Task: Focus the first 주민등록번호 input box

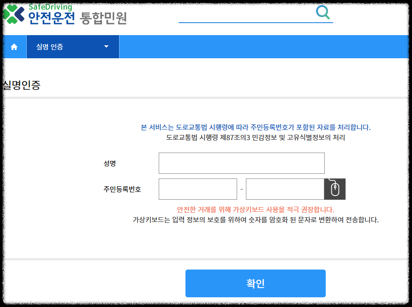Action: pos(198,189)
